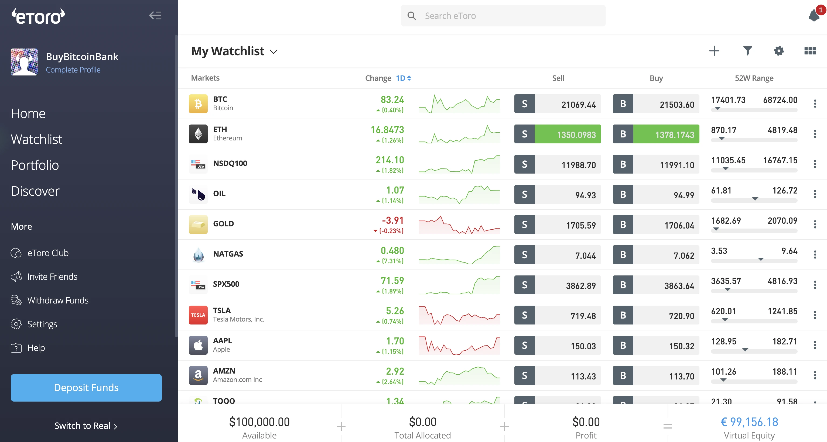Image resolution: width=827 pixels, height=442 pixels.
Task: Open the watchlist filter funnel
Action: [x=747, y=51]
